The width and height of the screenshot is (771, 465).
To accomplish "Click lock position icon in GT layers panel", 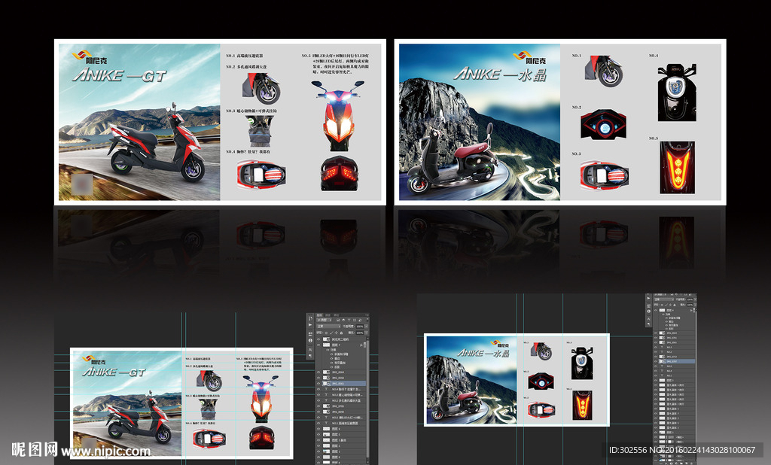I will [337, 333].
